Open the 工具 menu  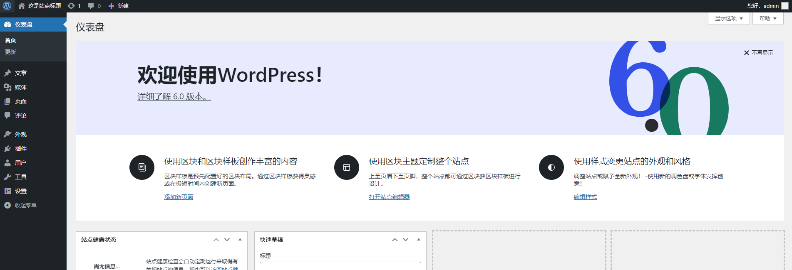(x=33, y=177)
